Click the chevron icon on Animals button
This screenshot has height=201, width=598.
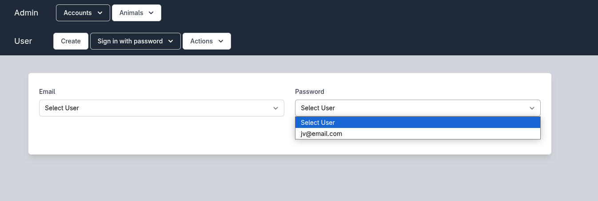[x=151, y=13]
